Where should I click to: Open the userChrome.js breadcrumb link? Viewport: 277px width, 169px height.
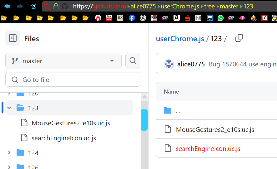coord(180,39)
